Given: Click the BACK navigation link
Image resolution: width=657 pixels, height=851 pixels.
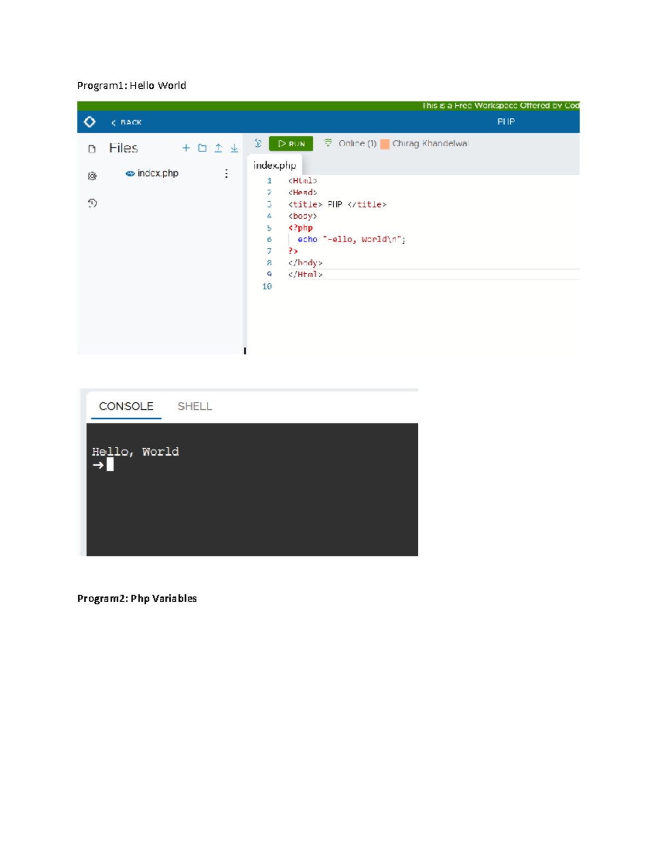Looking at the screenshot, I should tap(126, 122).
